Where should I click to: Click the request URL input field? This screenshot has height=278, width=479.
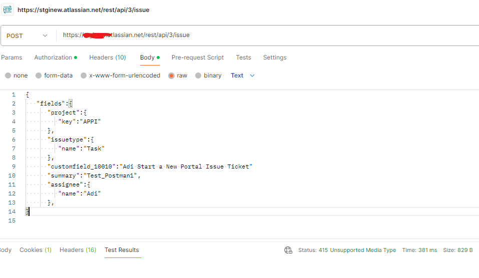click(269, 35)
